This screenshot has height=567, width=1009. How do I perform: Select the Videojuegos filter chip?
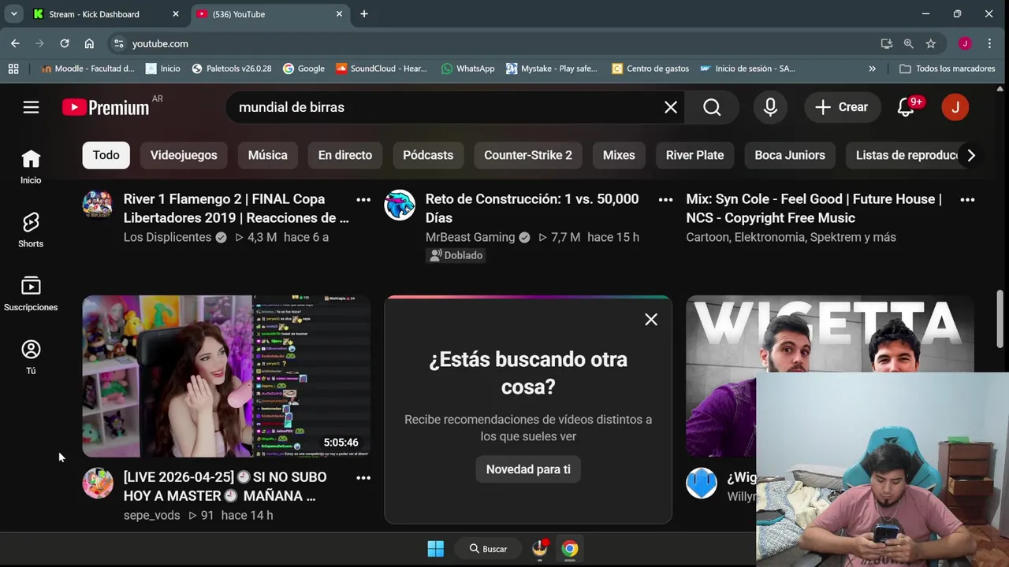[x=184, y=155]
